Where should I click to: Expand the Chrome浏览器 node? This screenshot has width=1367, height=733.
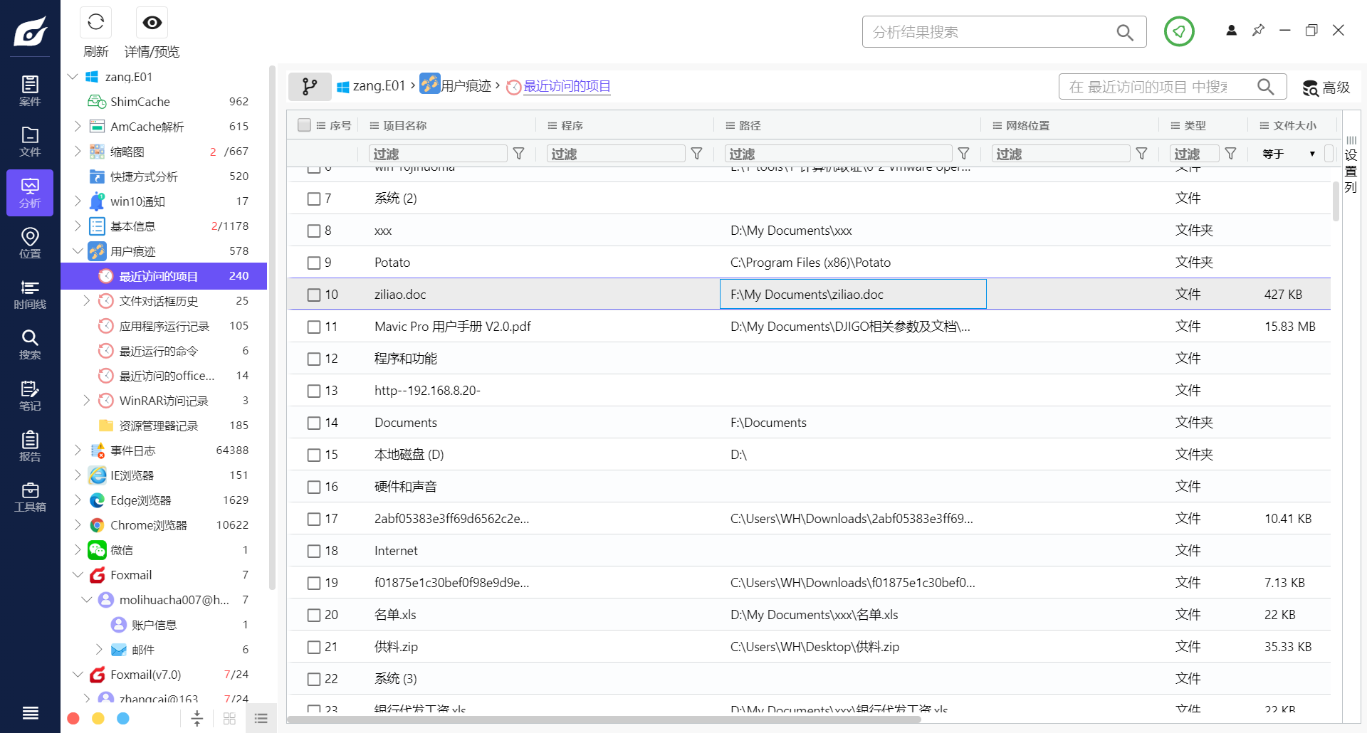click(x=78, y=524)
